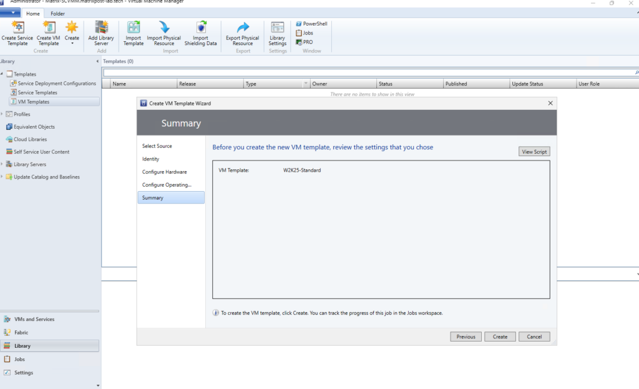Image resolution: width=639 pixels, height=389 pixels.
Task: Click Create to build VM template
Action: tap(500, 337)
